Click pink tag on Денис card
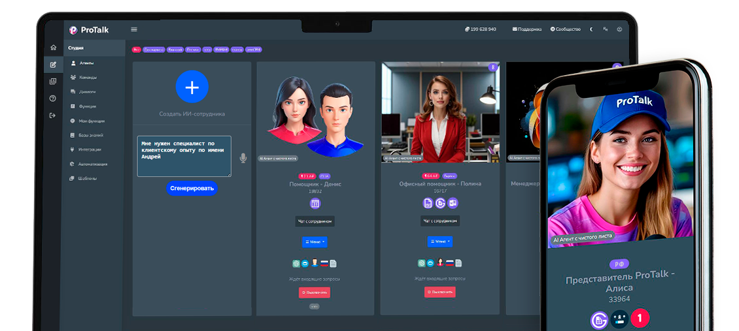Screen dimensions: 739x331 pyautogui.click(x=307, y=176)
